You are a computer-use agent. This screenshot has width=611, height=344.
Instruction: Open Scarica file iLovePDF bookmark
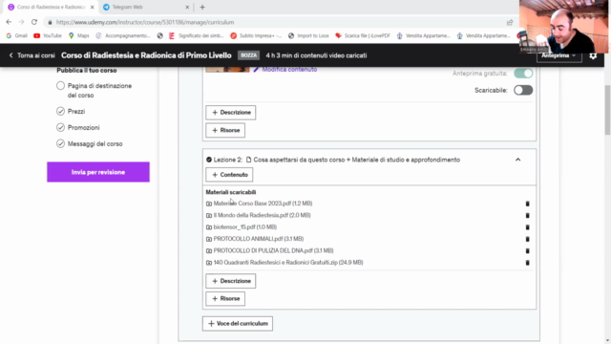pyautogui.click(x=363, y=35)
